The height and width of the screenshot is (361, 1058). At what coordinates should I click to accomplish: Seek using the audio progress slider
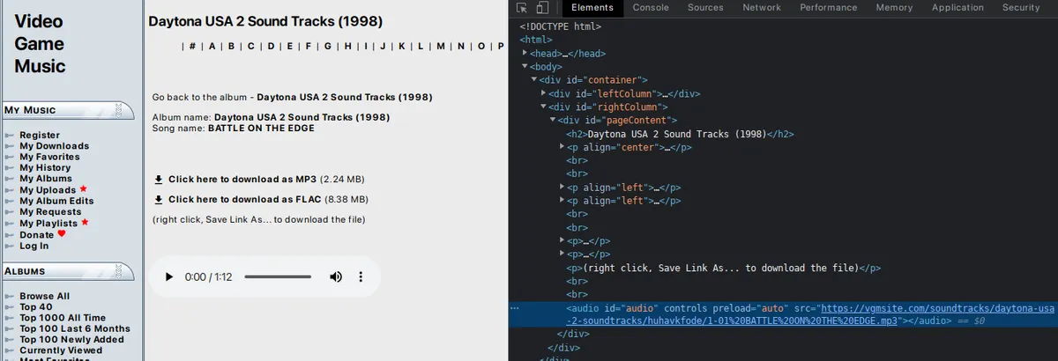(279, 276)
